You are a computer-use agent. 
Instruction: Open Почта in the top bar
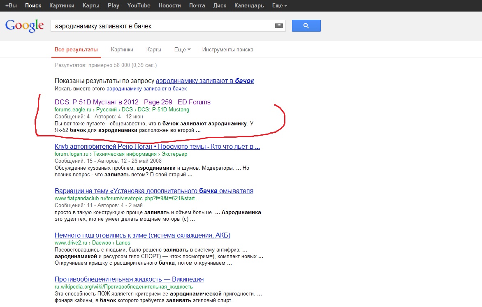point(197,5)
